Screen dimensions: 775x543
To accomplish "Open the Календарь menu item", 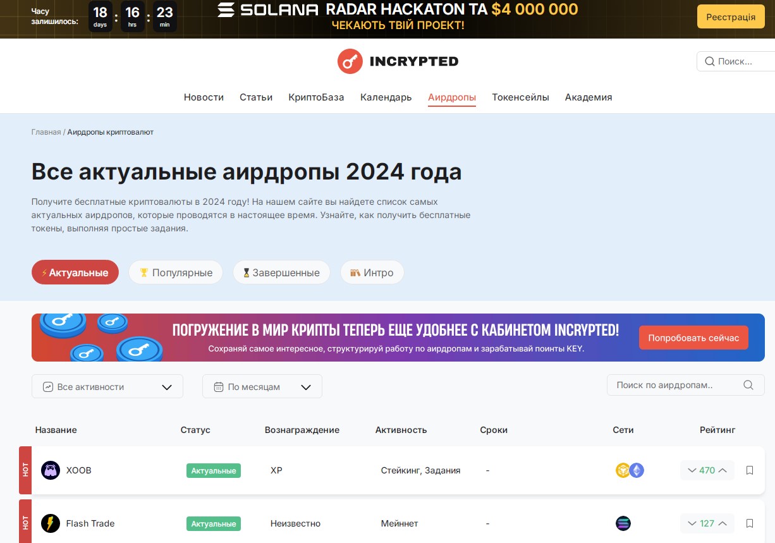I will [x=386, y=97].
